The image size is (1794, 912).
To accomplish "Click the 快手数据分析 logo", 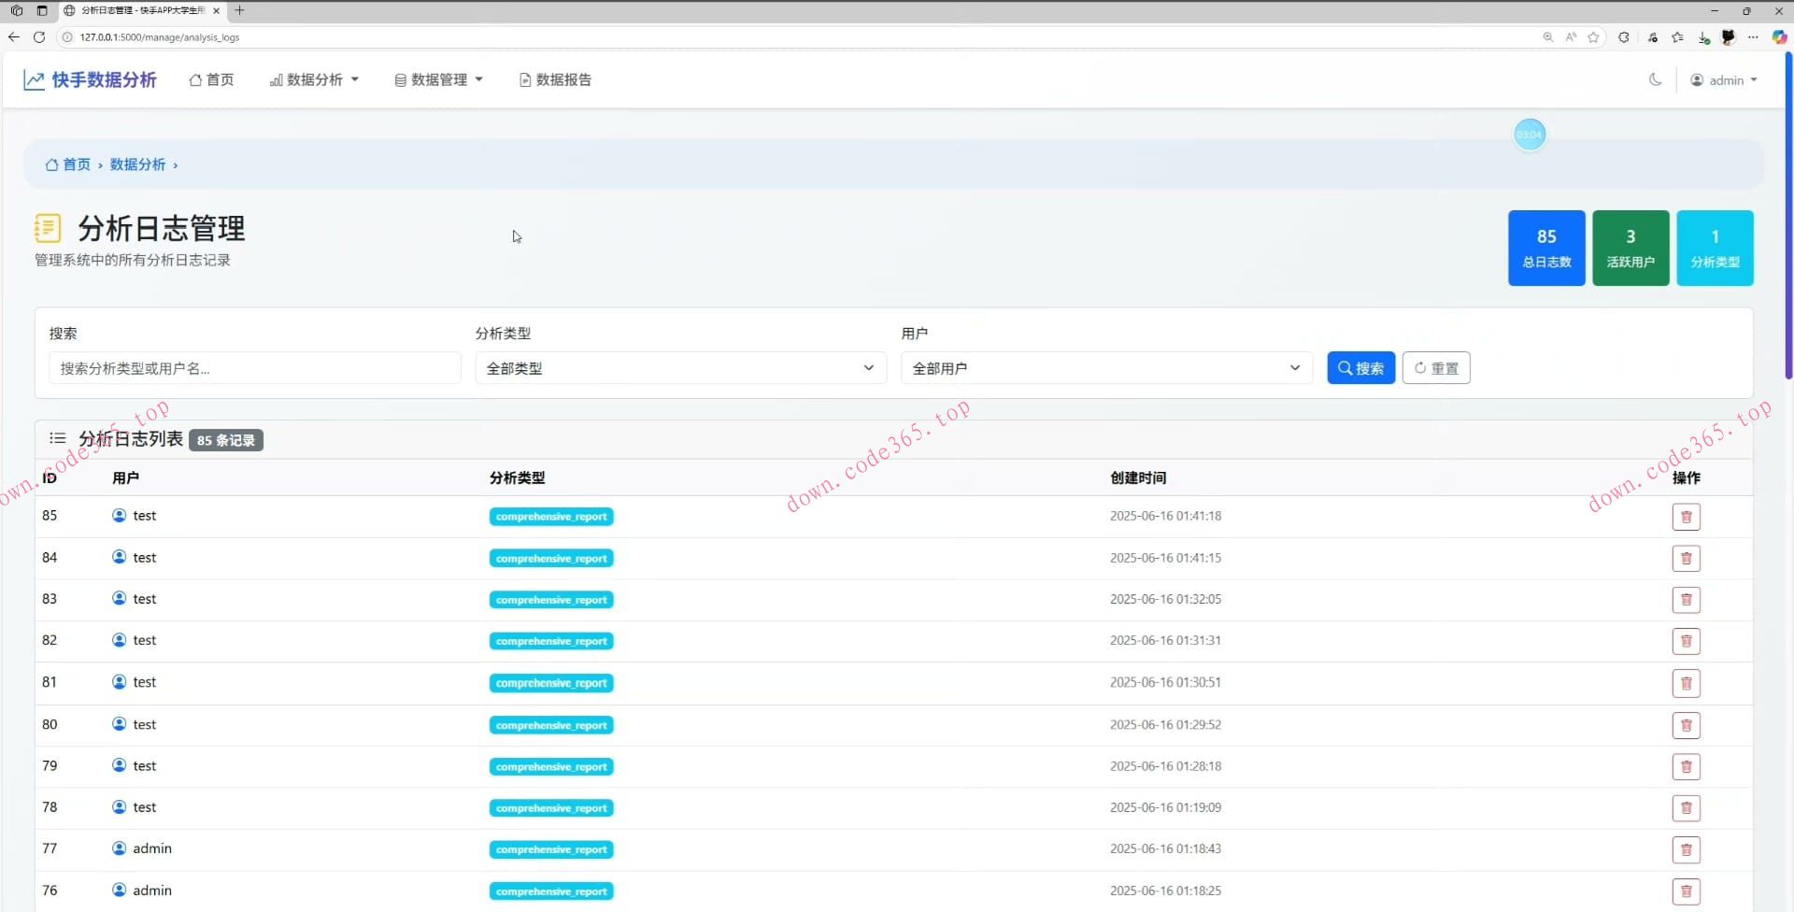I will (x=91, y=80).
